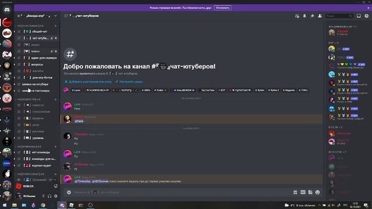372x209 pixels.
Task: Open журнал-аудит channel
Action: click(37, 165)
